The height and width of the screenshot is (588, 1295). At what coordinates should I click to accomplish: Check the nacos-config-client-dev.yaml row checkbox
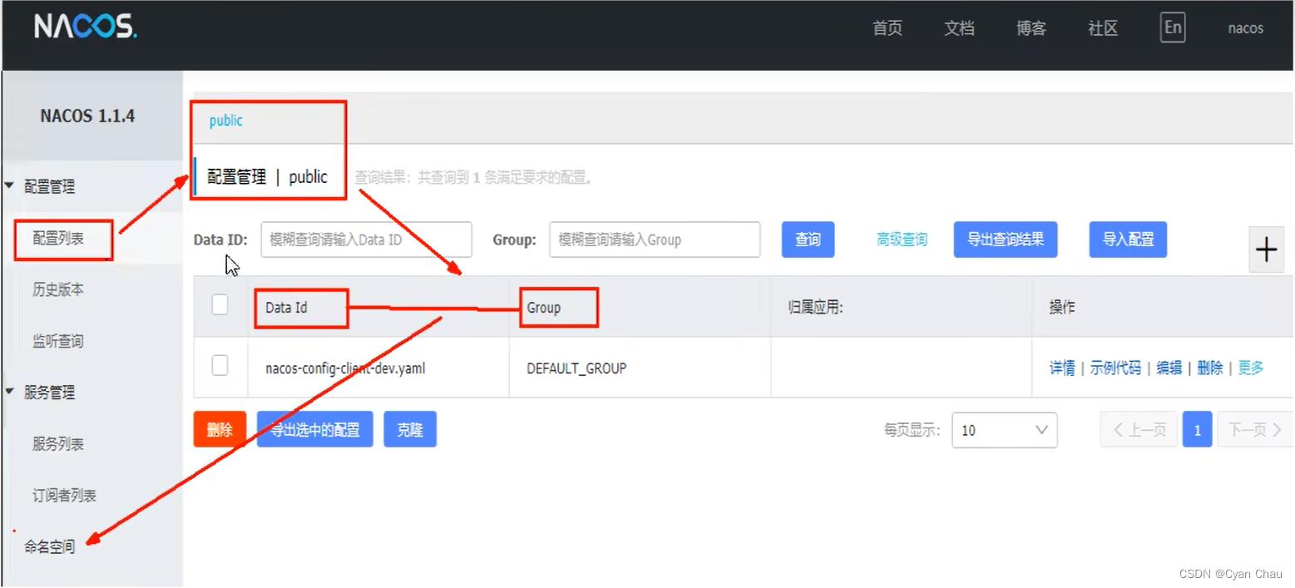point(220,365)
